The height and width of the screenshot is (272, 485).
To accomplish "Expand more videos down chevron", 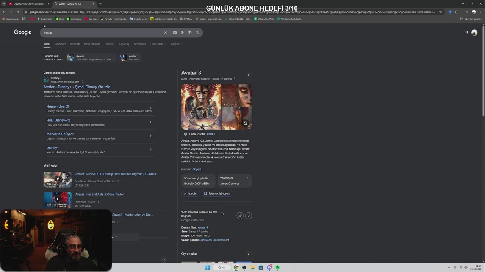I will tap(163, 260).
